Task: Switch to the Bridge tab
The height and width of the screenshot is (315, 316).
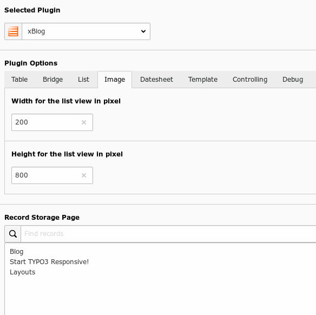Action: click(x=52, y=80)
